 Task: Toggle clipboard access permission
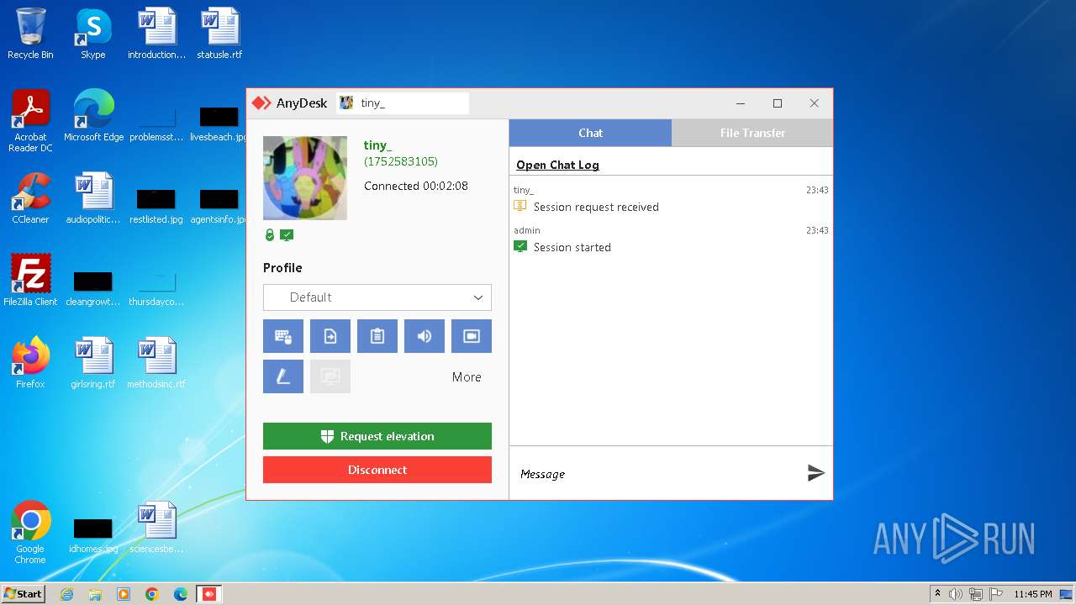[377, 336]
